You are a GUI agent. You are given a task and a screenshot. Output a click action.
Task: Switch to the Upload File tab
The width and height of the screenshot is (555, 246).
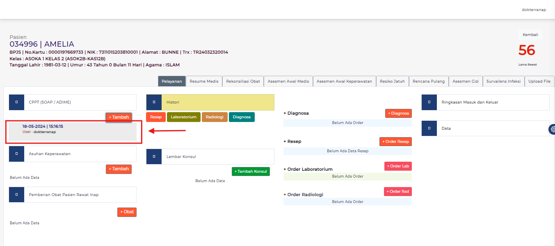tap(539, 81)
